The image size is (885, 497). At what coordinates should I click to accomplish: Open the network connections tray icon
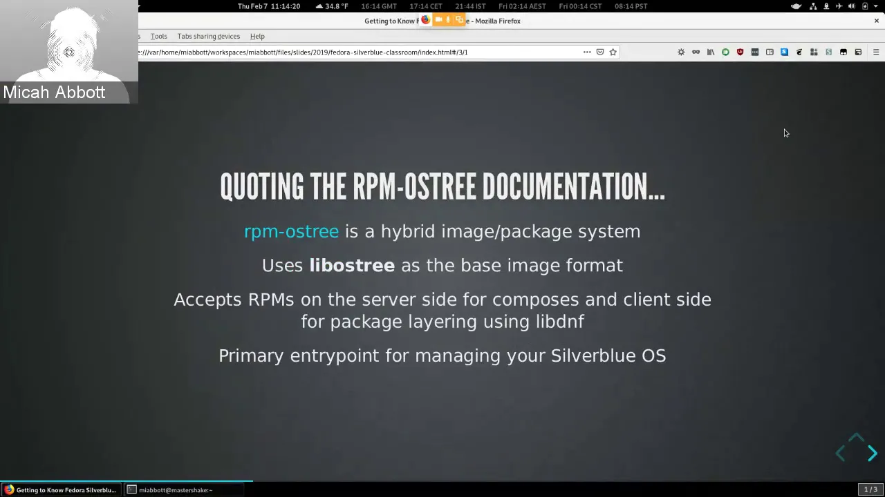click(x=814, y=6)
